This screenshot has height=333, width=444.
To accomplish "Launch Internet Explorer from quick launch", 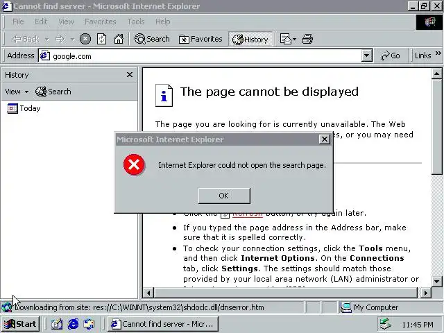I will click(x=73, y=324).
